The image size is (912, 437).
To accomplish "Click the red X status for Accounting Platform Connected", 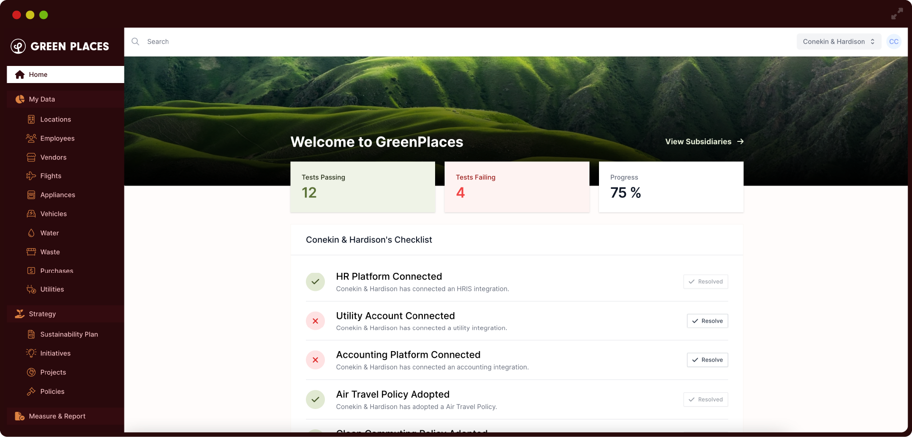I will click(315, 360).
